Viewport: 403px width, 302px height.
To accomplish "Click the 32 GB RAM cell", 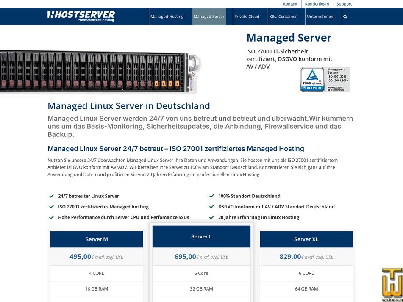I will (202, 289).
